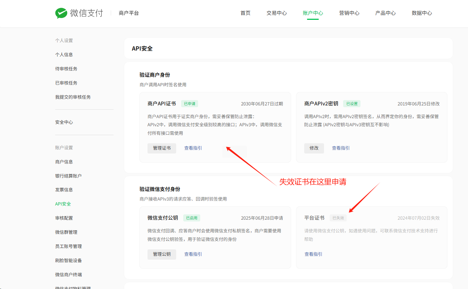Click the 2025年06月28日申请 date

(262, 218)
